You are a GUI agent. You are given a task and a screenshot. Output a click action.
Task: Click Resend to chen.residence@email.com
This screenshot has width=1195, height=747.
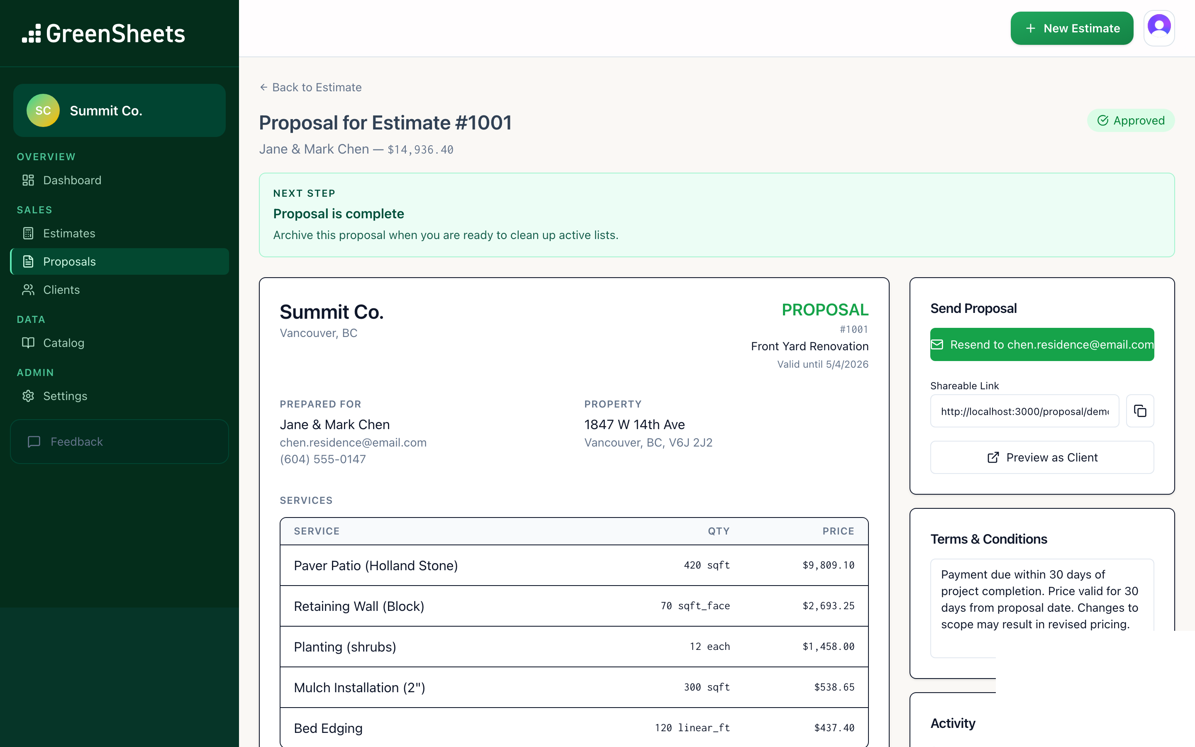1041,344
